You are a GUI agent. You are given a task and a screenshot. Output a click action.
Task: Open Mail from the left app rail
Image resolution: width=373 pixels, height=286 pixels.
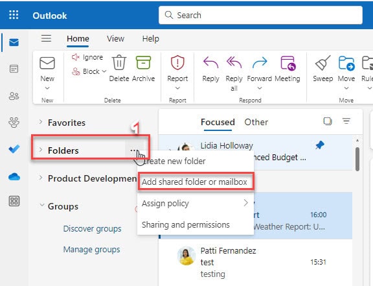coord(14,42)
